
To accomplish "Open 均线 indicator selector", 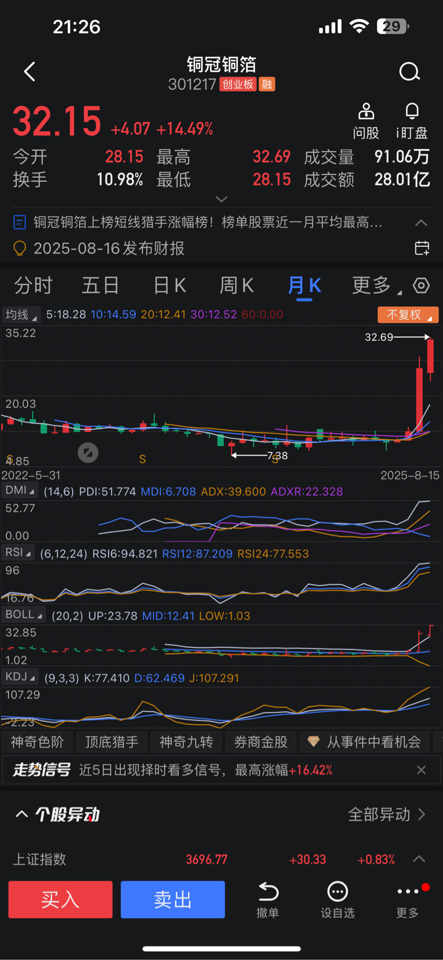I will 21,315.
